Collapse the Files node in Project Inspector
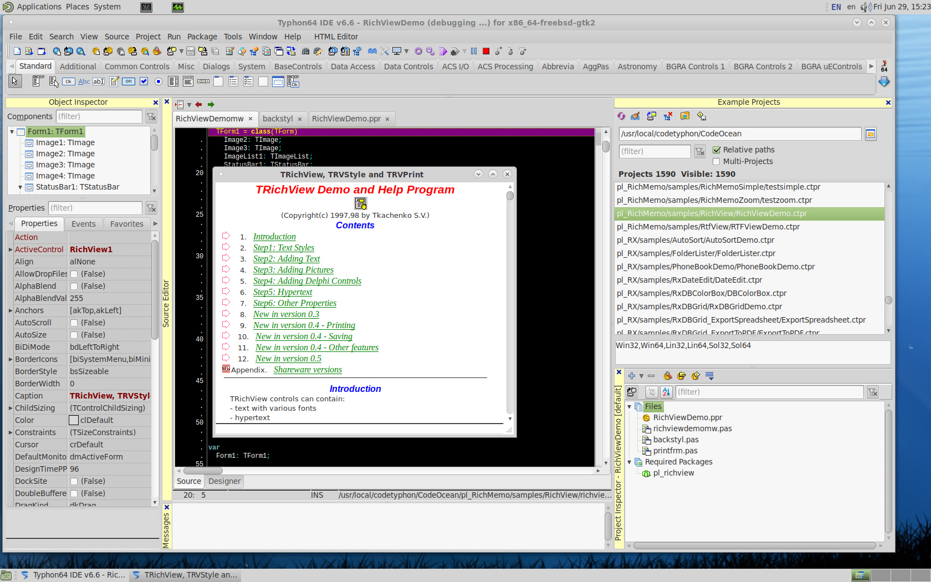 (x=630, y=406)
